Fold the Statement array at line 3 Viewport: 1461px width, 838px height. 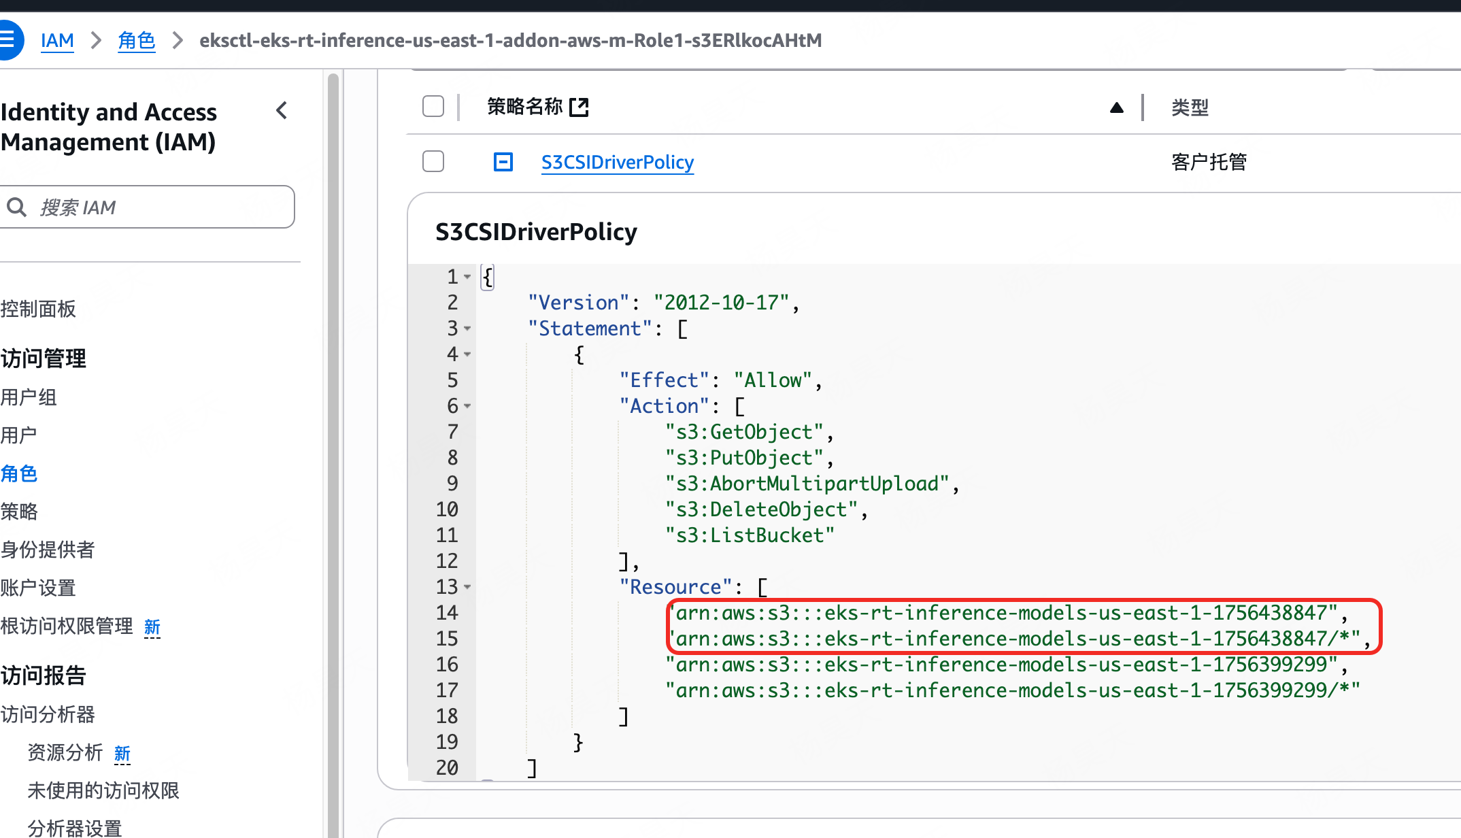(x=467, y=329)
